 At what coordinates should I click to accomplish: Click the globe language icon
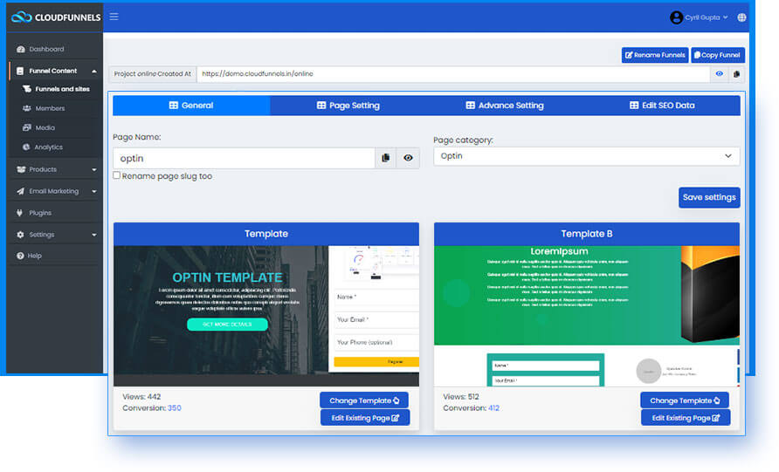point(741,17)
